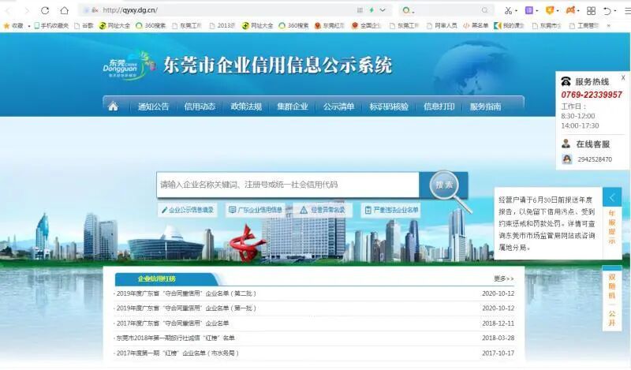Open the 通知公告 navigation menu

point(153,107)
